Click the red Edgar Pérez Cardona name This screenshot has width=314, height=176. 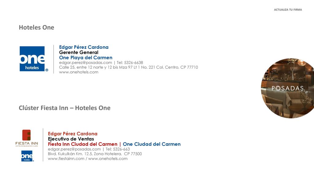click(72, 134)
